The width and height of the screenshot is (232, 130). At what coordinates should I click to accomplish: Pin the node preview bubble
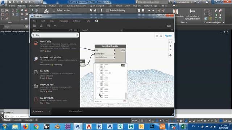(123, 65)
